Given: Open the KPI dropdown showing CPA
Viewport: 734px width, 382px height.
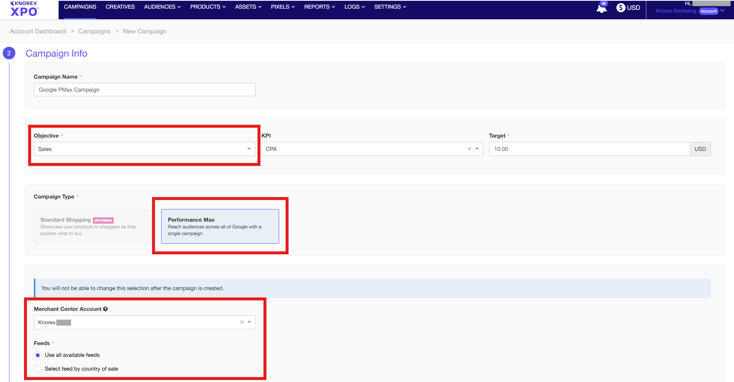Looking at the screenshot, I should (x=372, y=149).
